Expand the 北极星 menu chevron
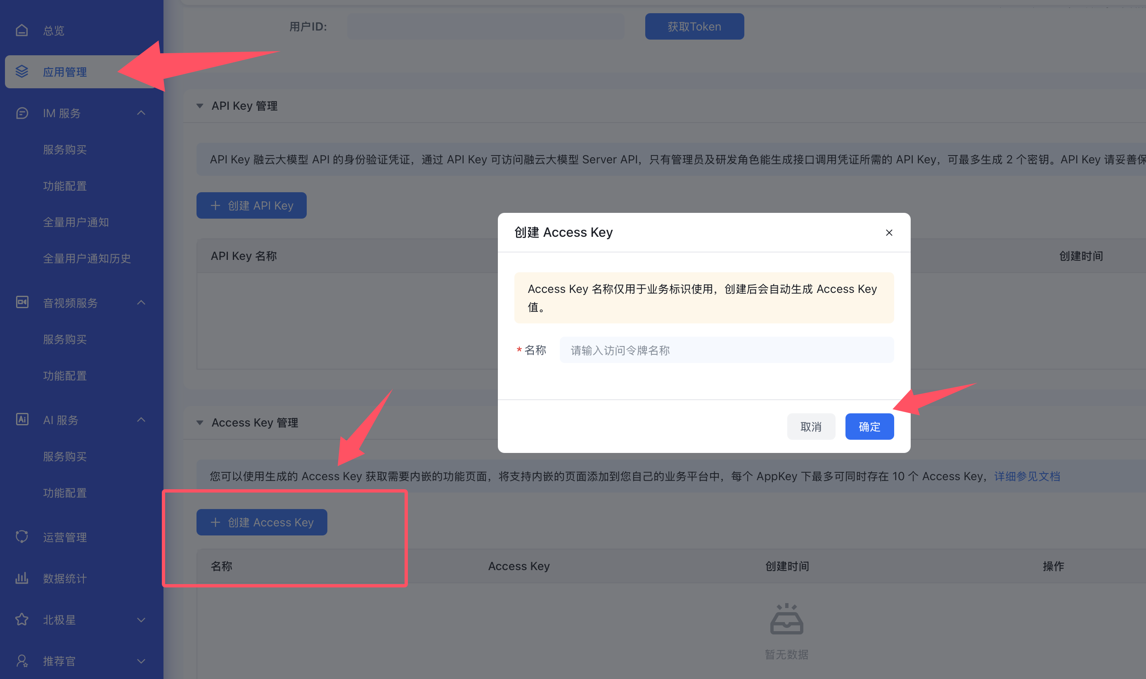1146x679 pixels. coord(141,620)
